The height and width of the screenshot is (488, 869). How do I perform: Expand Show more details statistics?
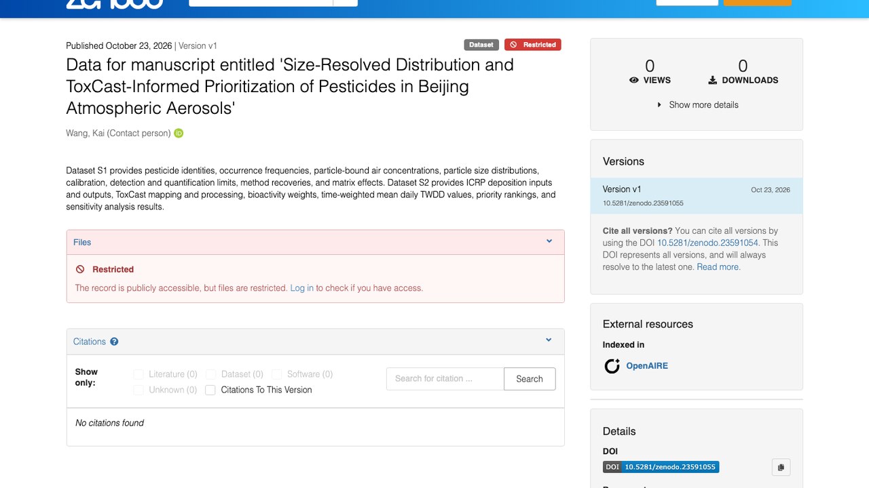[697, 105]
